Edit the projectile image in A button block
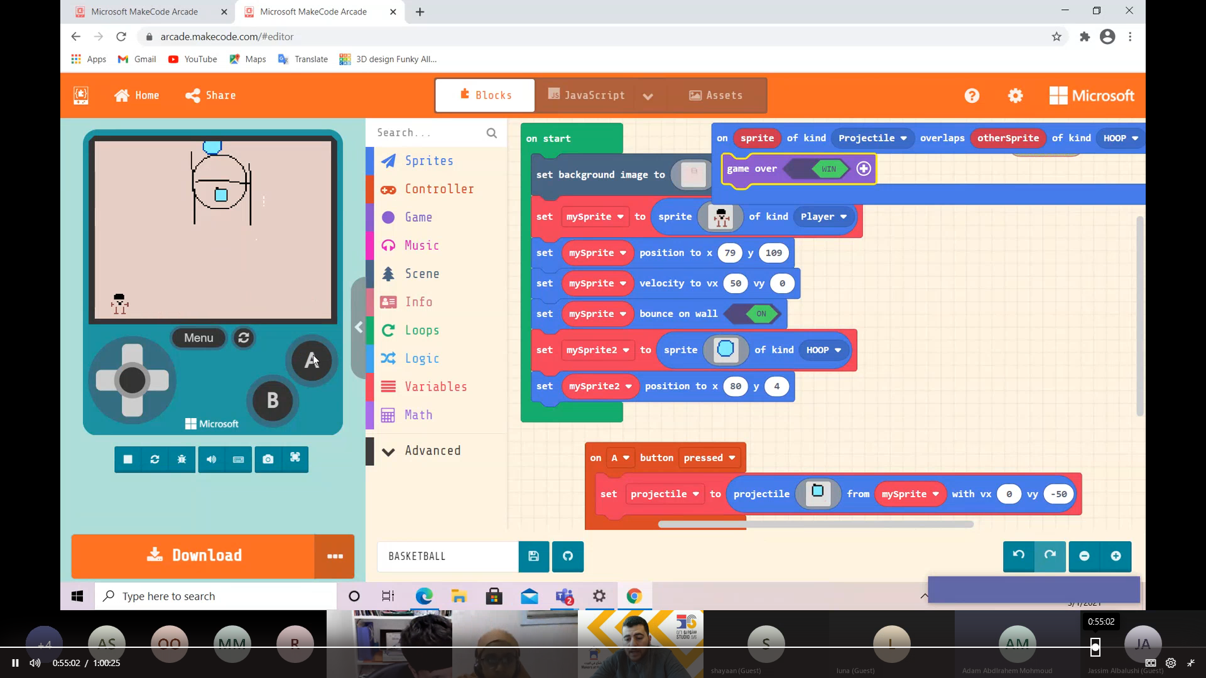The width and height of the screenshot is (1206, 678). 818,493
